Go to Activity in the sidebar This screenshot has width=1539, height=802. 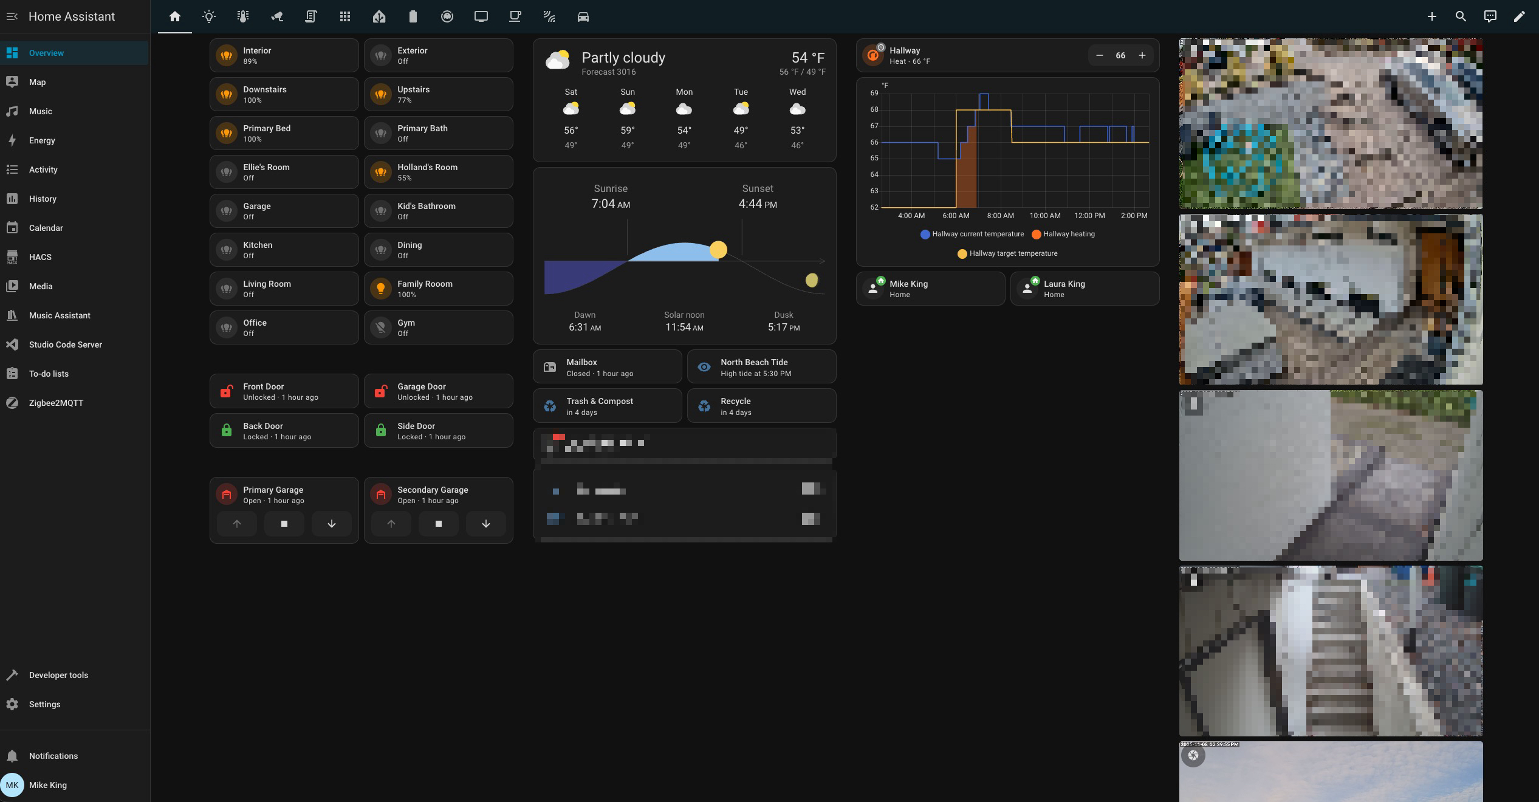click(x=74, y=170)
